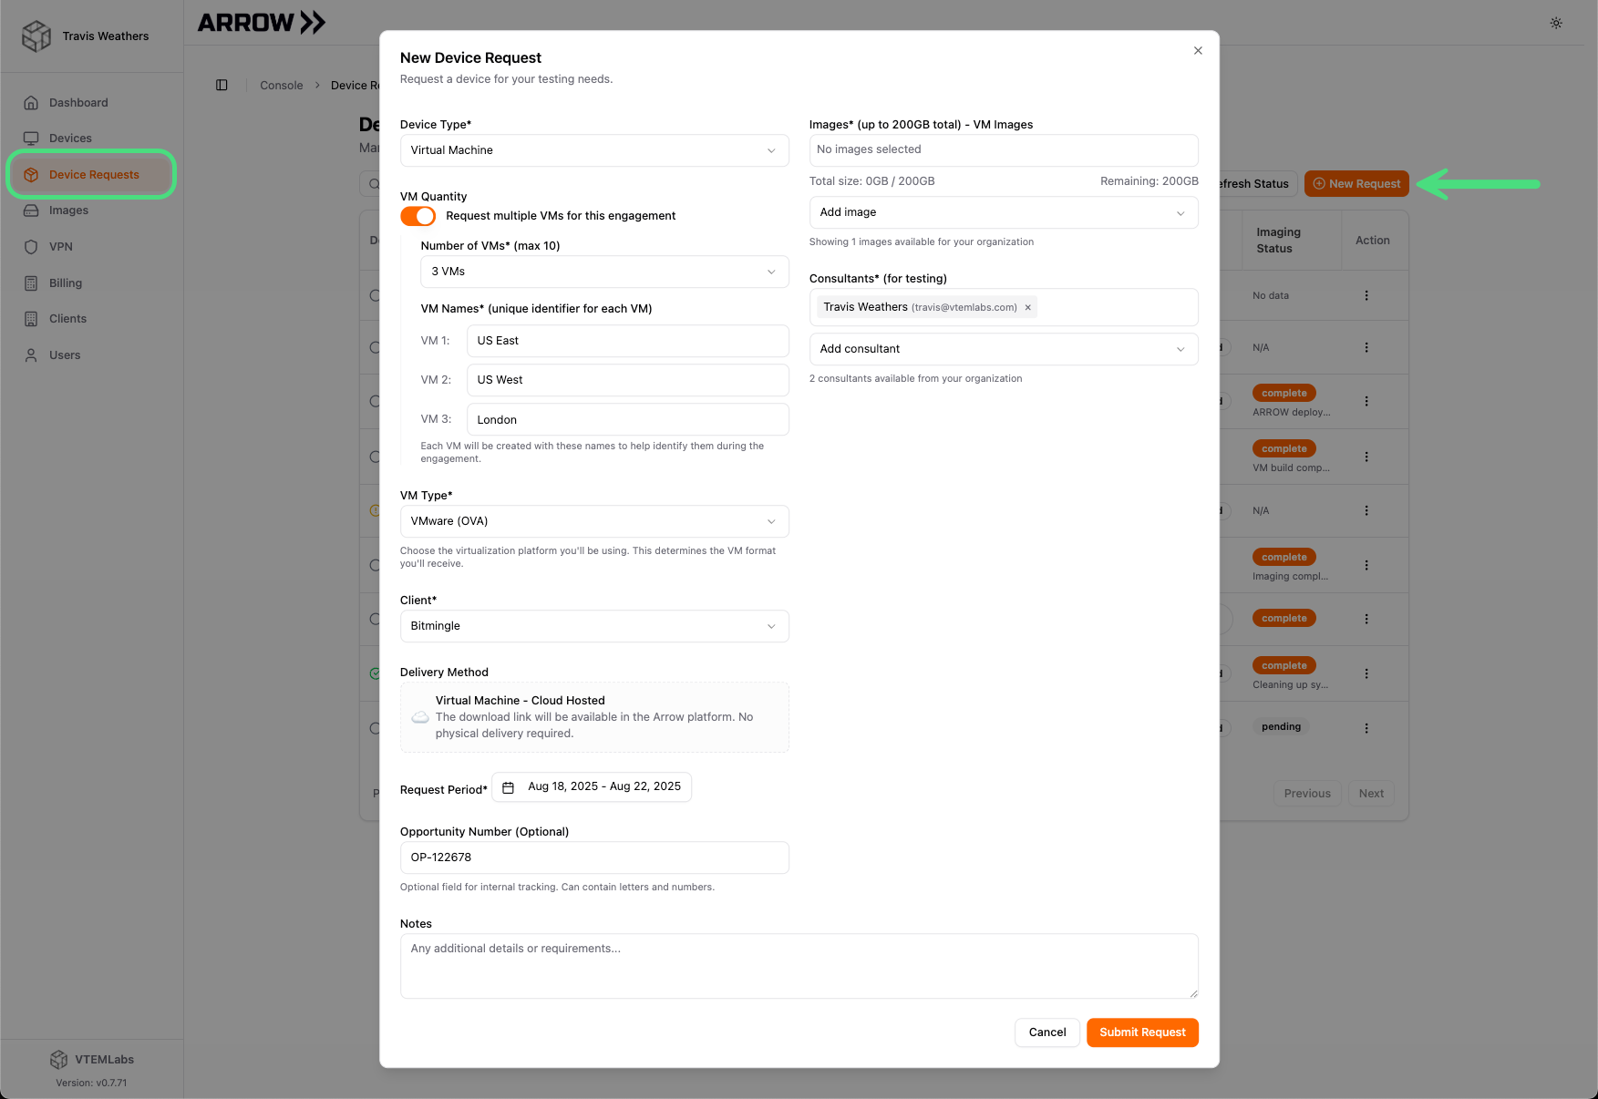
Task: Click the Billing icon in sidebar
Action: pos(31,283)
